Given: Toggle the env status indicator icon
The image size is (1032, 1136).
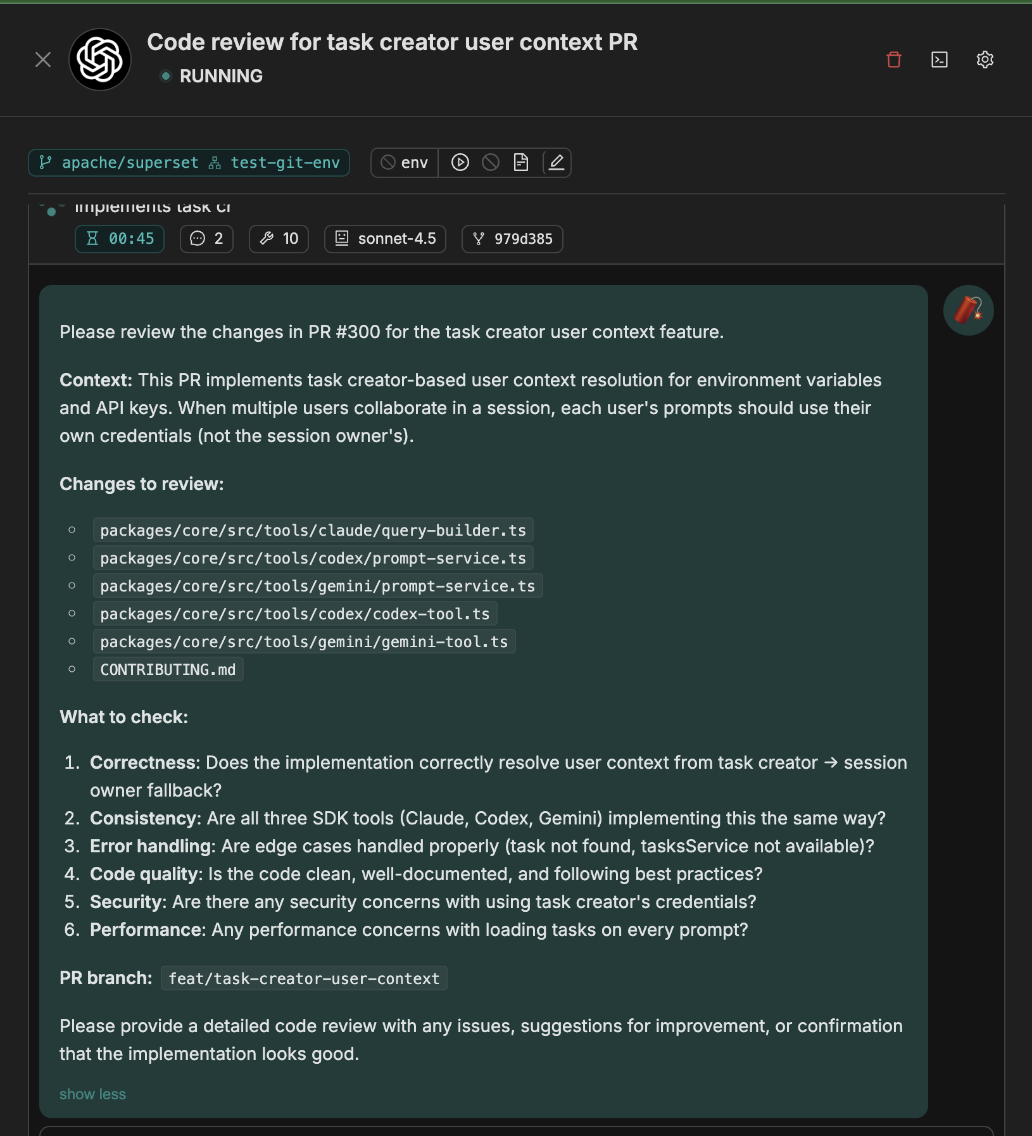Looking at the screenshot, I should click(388, 162).
